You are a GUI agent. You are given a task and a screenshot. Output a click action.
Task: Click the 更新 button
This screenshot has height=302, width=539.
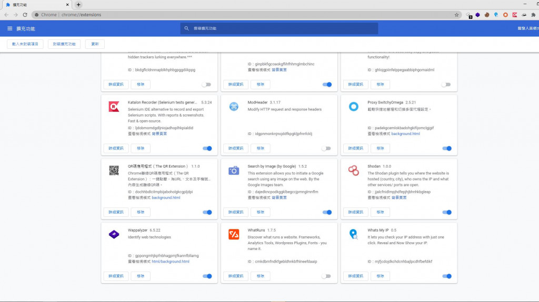(95, 44)
